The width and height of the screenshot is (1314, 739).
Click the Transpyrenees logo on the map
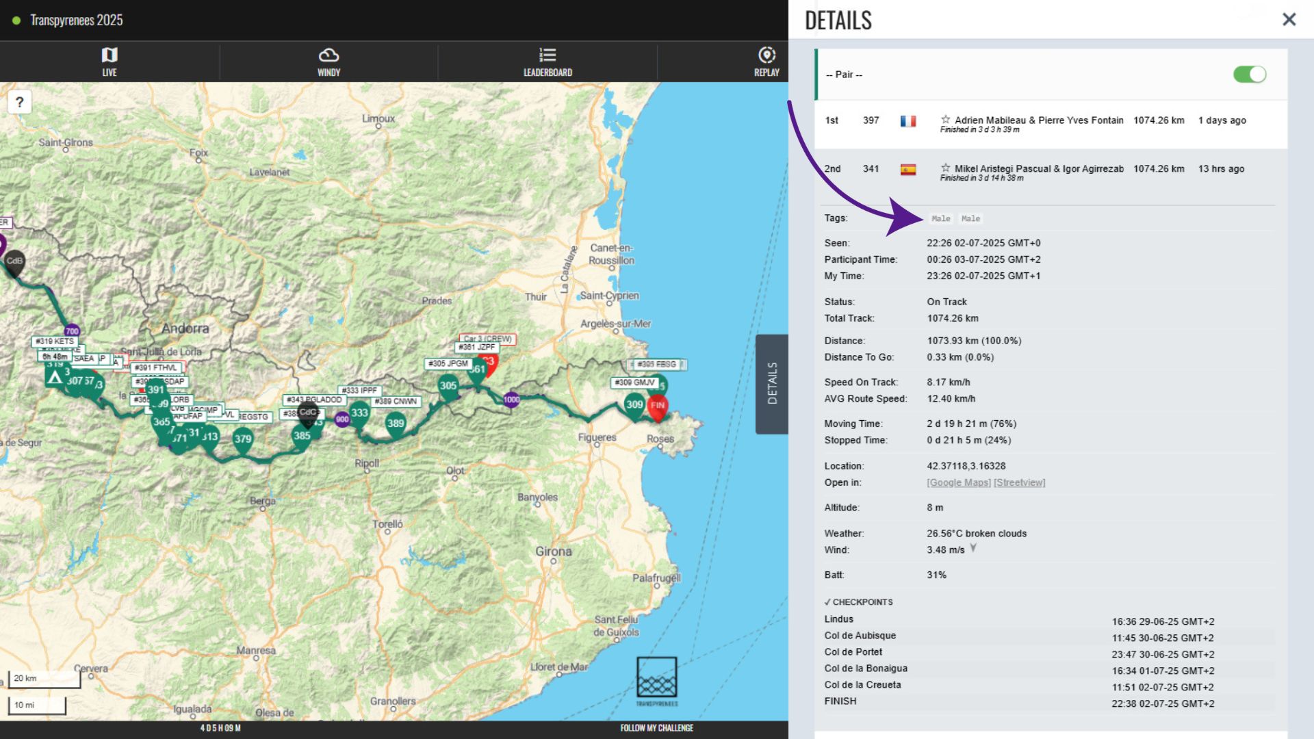pos(657,681)
